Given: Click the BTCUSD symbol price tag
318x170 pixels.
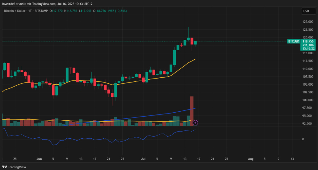Looking at the screenshot, I should (x=293, y=41).
